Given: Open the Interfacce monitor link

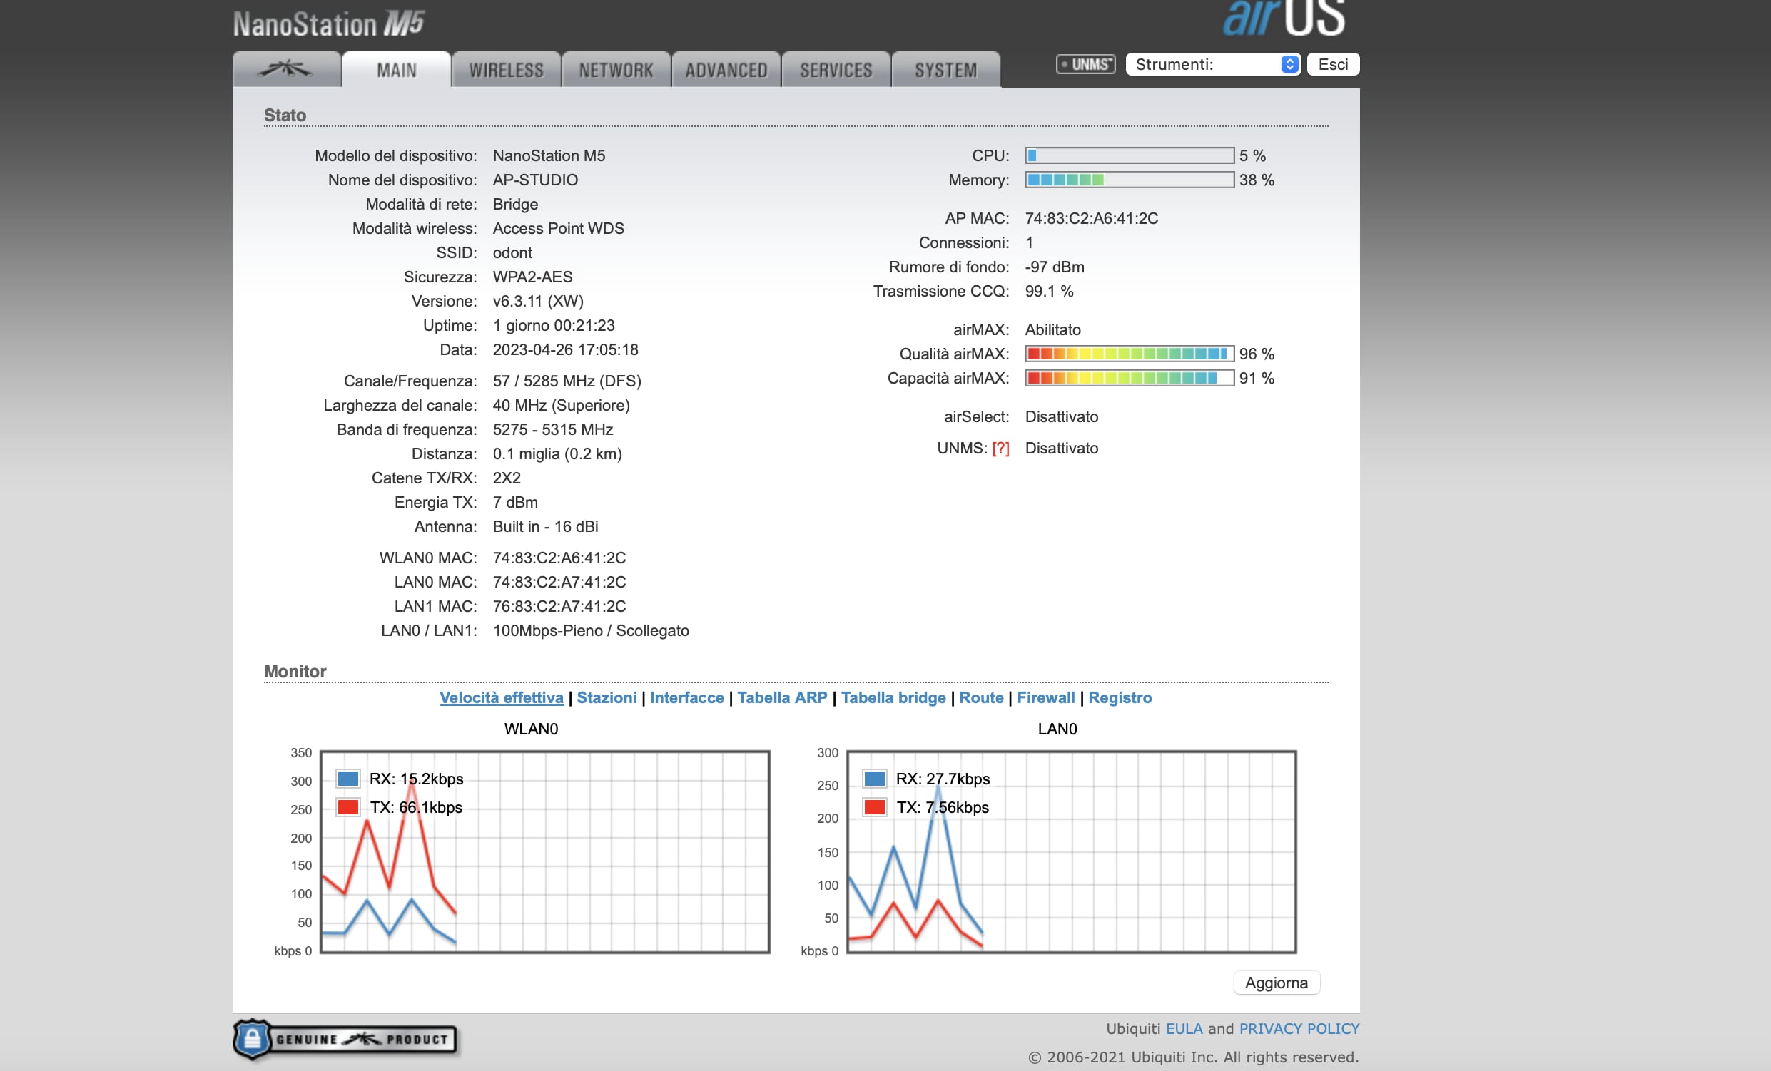Looking at the screenshot, I should 687,697.
